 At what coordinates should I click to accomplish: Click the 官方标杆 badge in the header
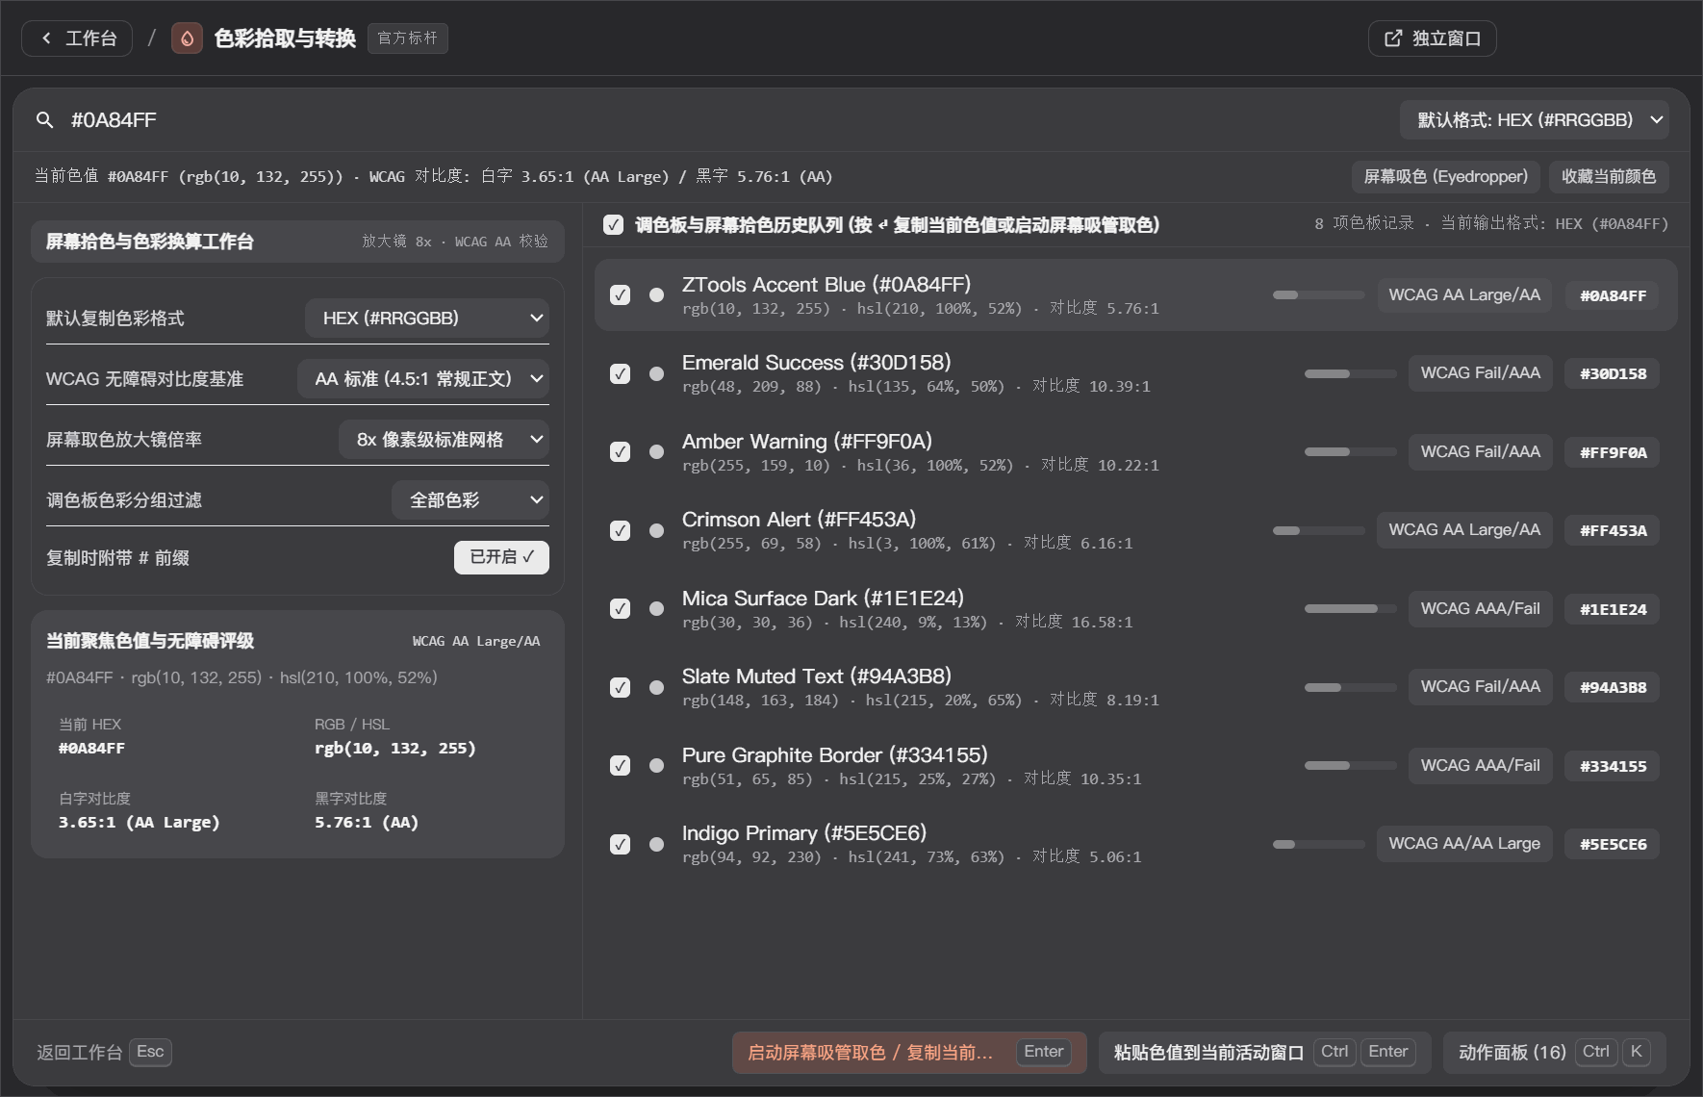tap(408, 38)
